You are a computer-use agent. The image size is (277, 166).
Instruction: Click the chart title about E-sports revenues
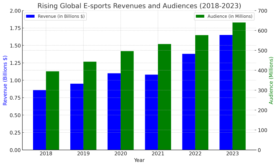pos(139,6)
